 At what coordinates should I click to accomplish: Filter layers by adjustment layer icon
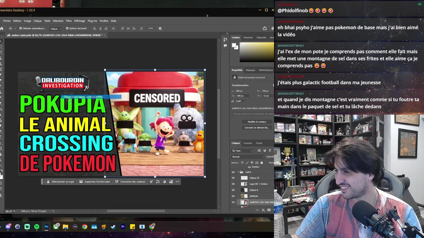[x=264, y=150]
